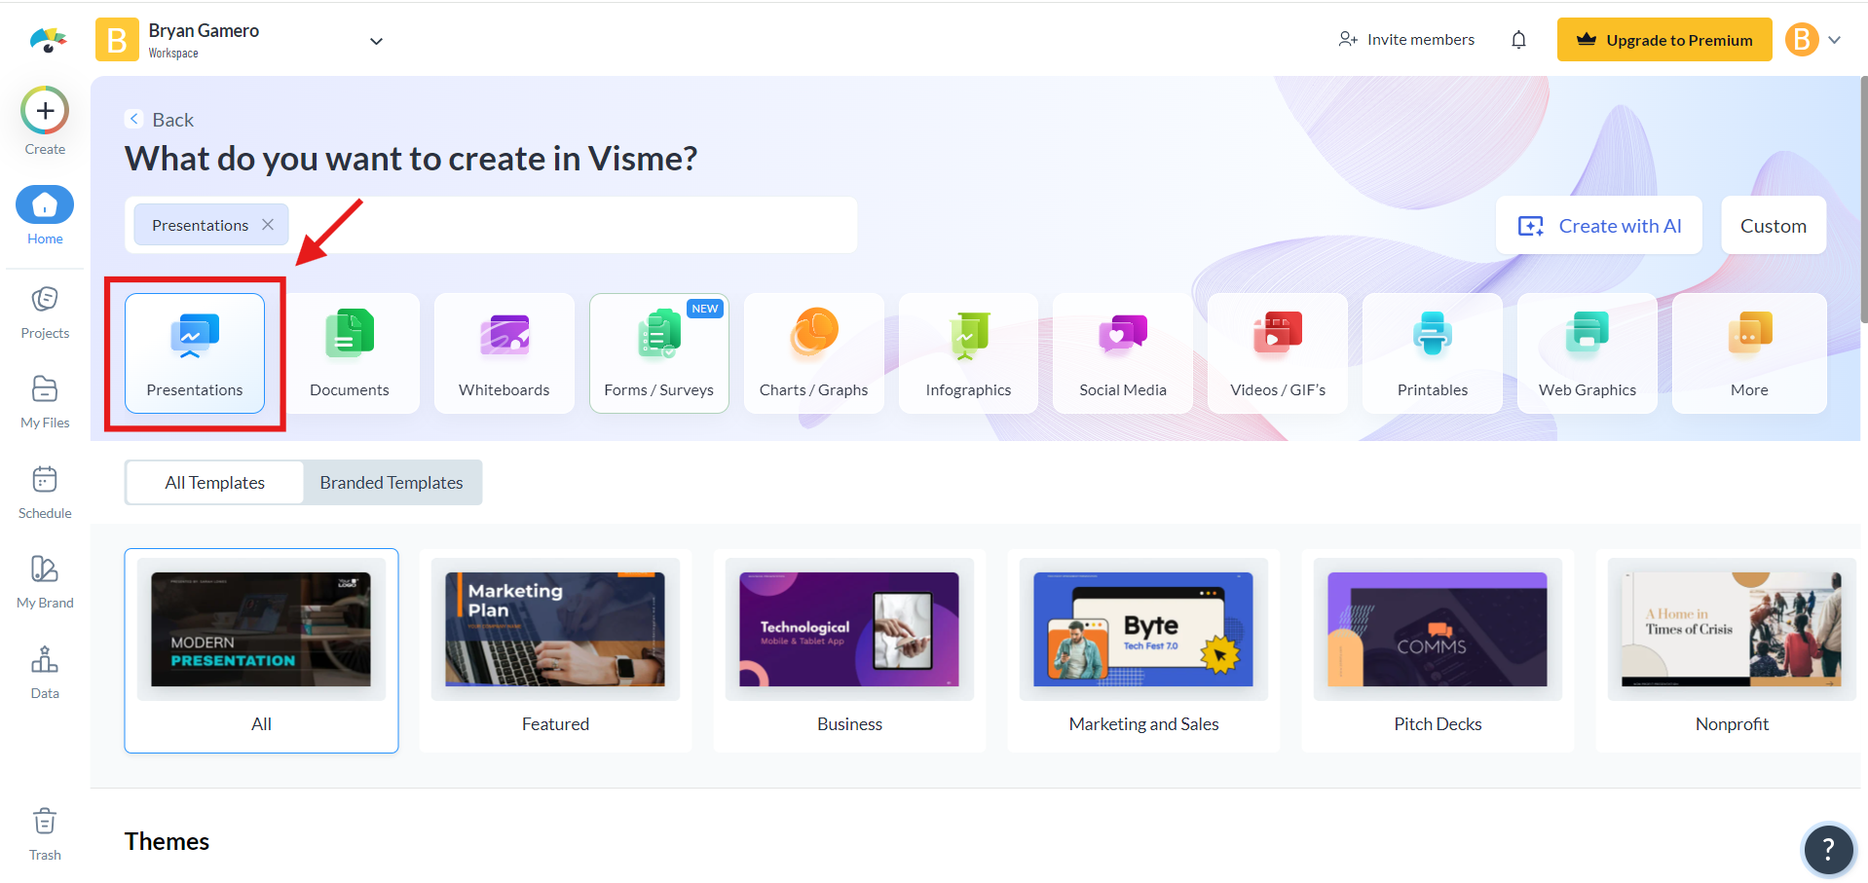This screenshot has height=883, width=1868.
Task: Select the Whiteboards category
Action: coord(504,353)
